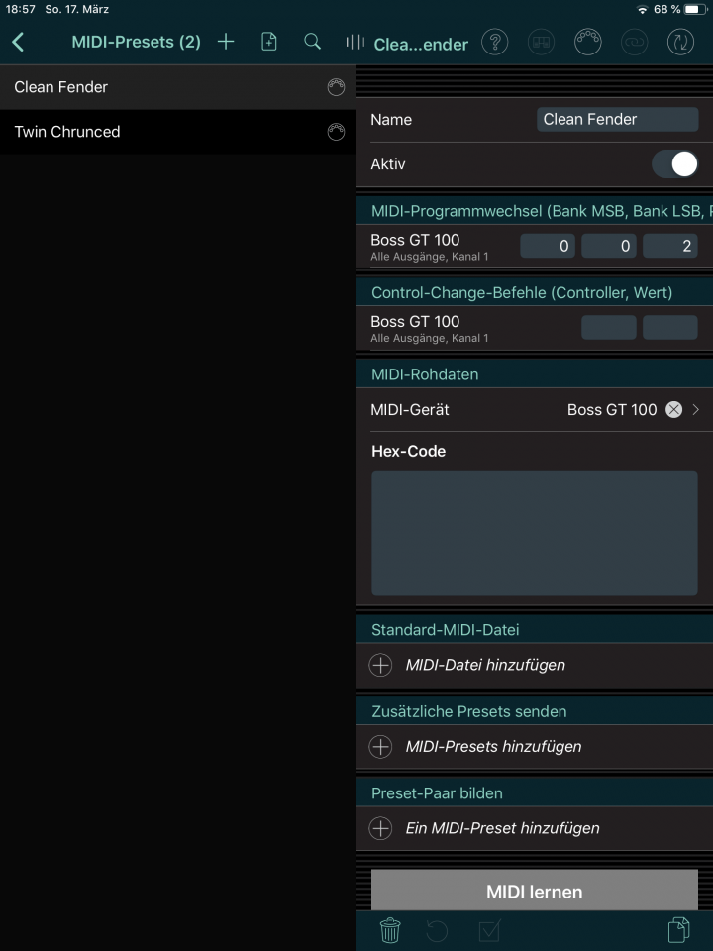Image resolution: width=713 pixels, height=951 pixels.
Task: Tap the Clea...ender detail title
Action: tap(421, 45)
